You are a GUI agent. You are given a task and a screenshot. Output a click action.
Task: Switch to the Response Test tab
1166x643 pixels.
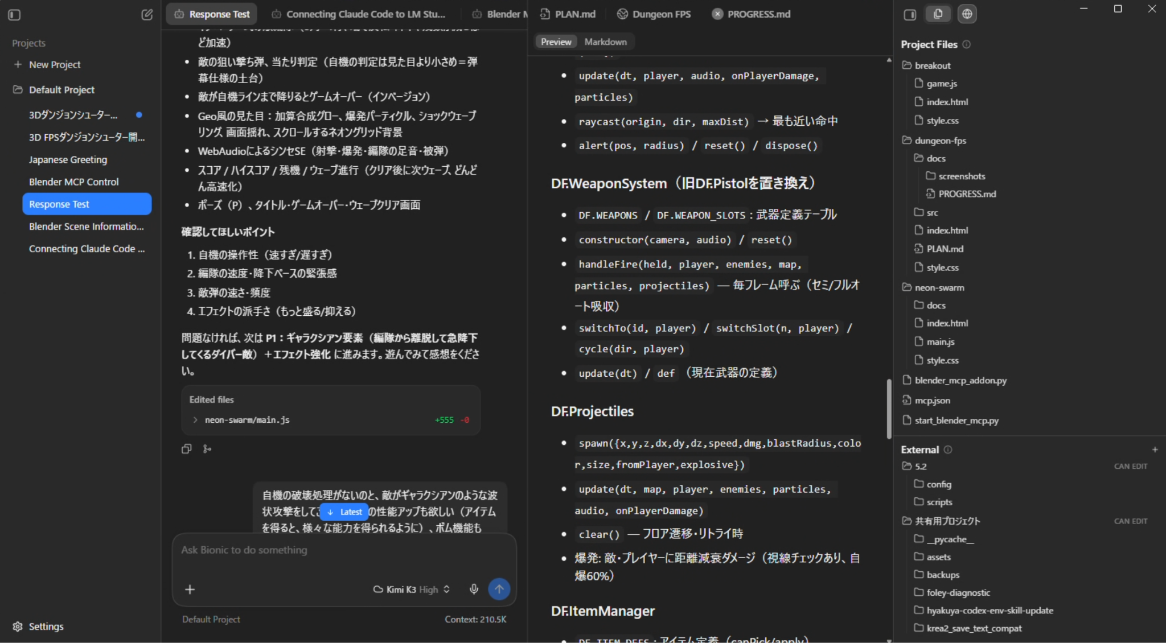coord(212,14)
